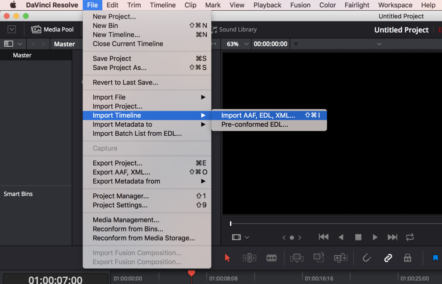Go to next edit point arrow
Viewport: 442px width, 284px height.
(x=300, y=237)
